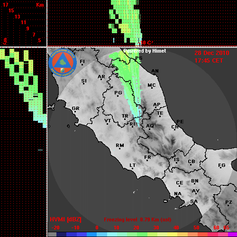The width and height of the screenshot is (237, 237).
Task: Click the city label TR on map
Action: click(125, 116)
